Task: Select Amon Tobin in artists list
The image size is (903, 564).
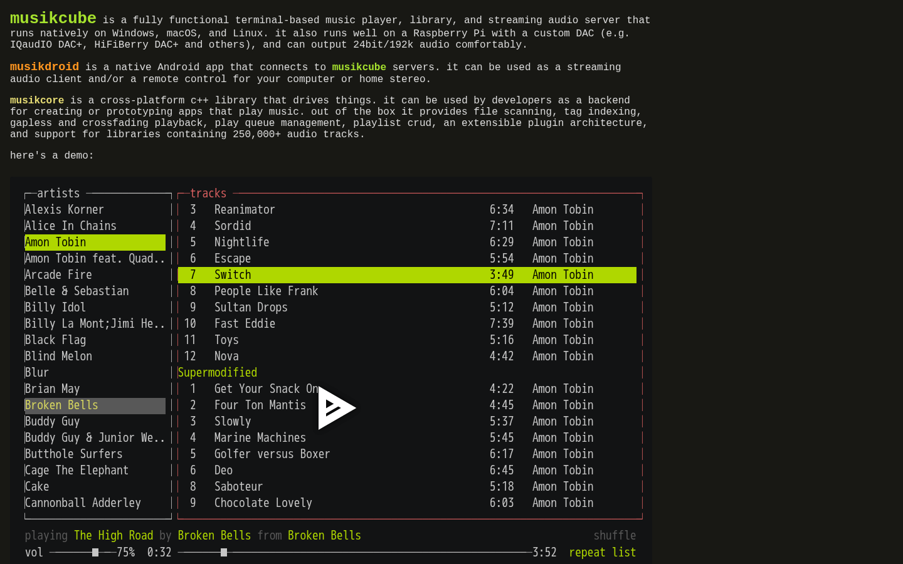Action: (95, 243)
